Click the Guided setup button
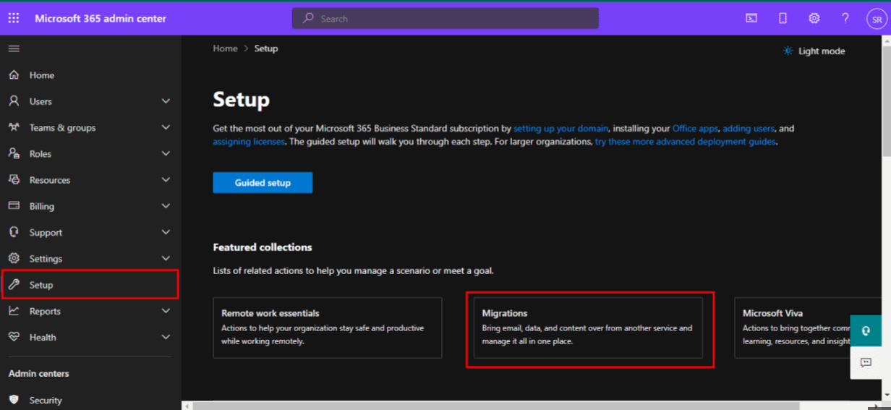Viewport: 891px width, 410px height. click(x=263, y=183)
